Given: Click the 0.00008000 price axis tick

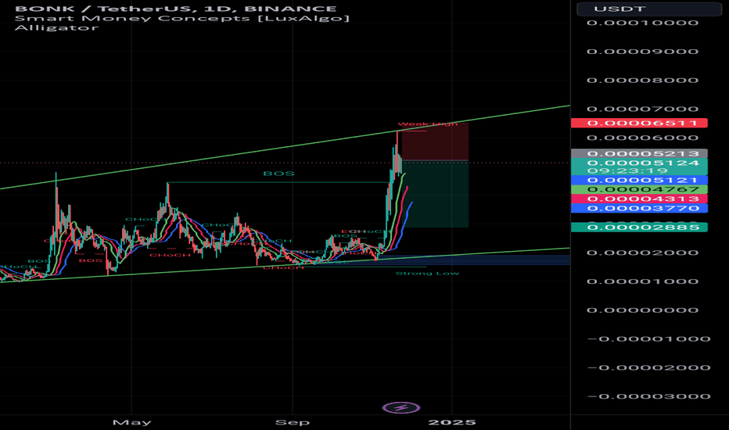Looking at the screenshot, I should (642, 81).
